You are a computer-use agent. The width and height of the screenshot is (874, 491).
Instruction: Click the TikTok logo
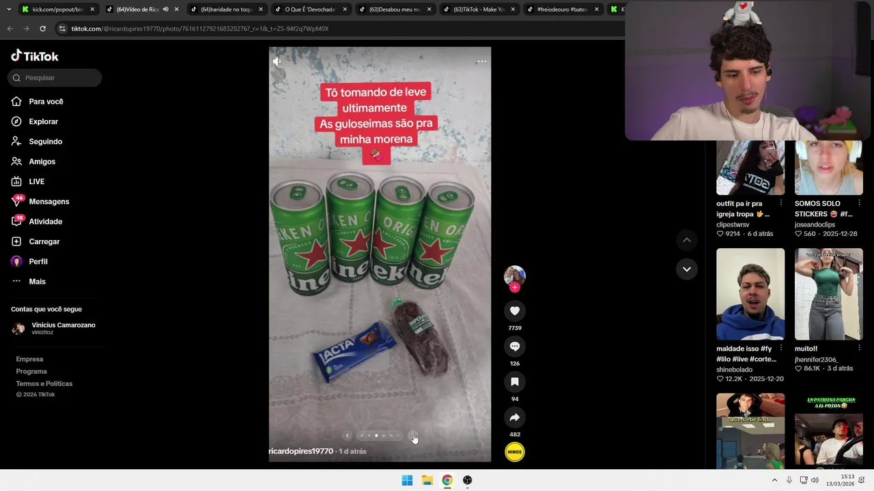click(x=35, y=56)
